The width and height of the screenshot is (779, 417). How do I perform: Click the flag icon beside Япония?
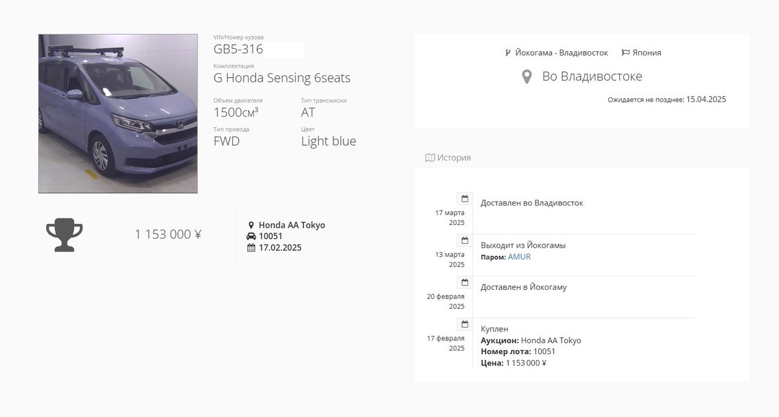coord(626,53)
